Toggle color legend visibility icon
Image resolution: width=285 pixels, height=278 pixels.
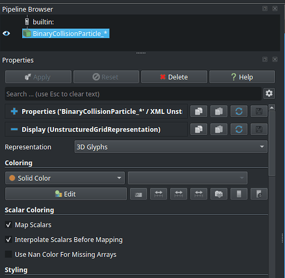click(x=138, y=194)
